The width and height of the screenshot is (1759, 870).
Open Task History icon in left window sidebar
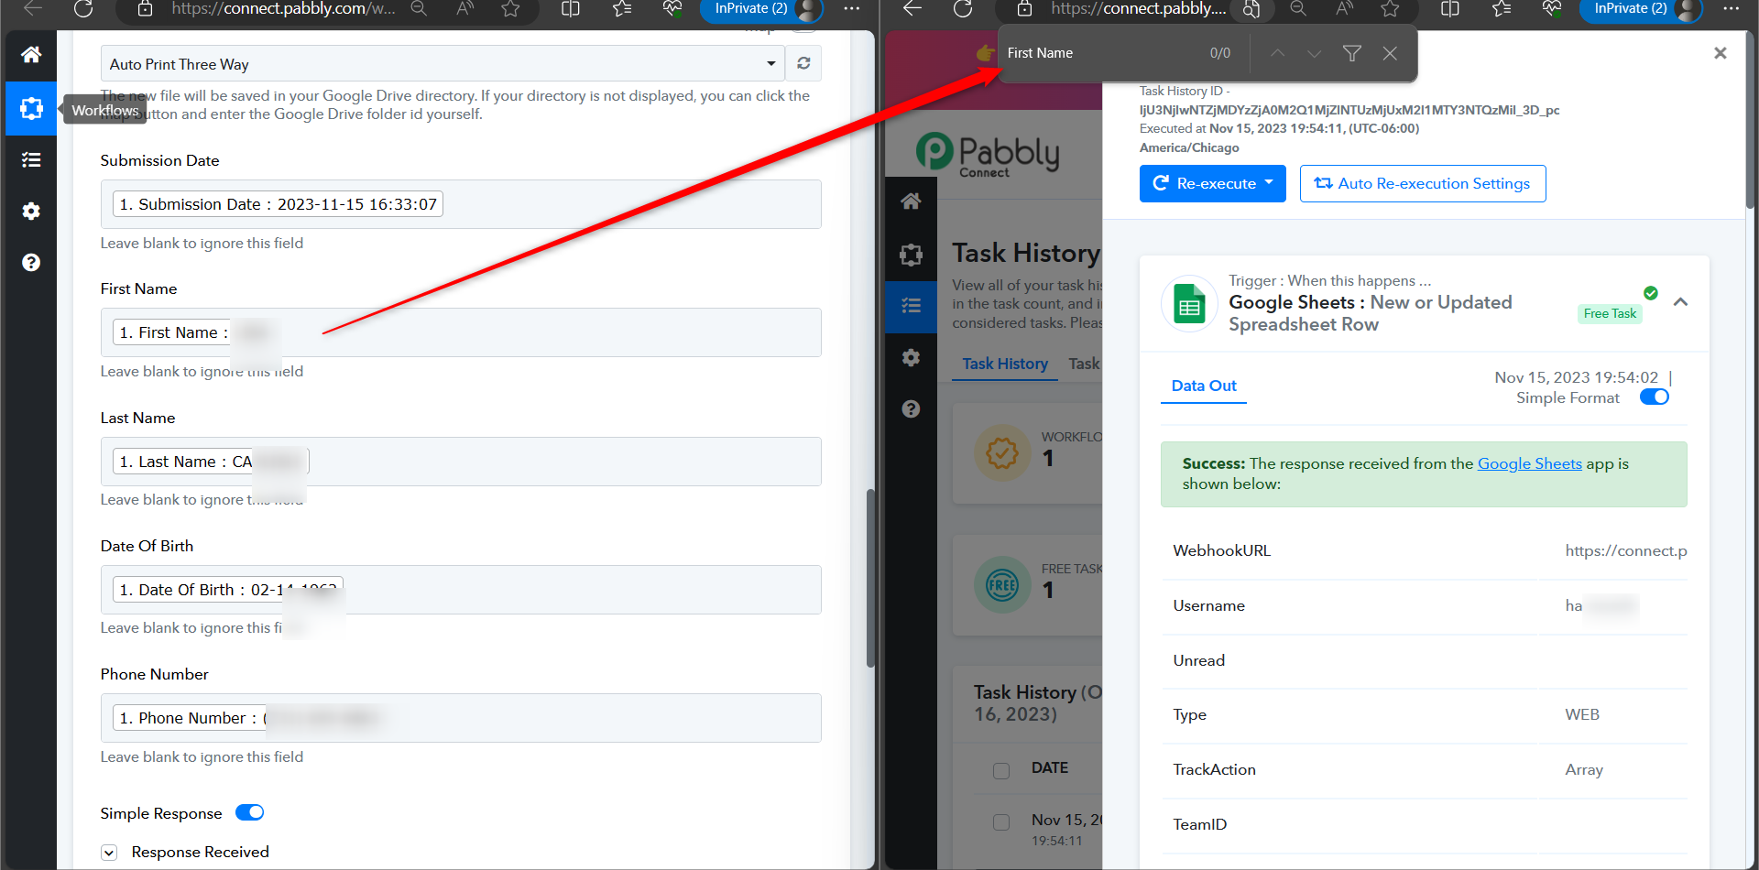[x=31, y=159]
